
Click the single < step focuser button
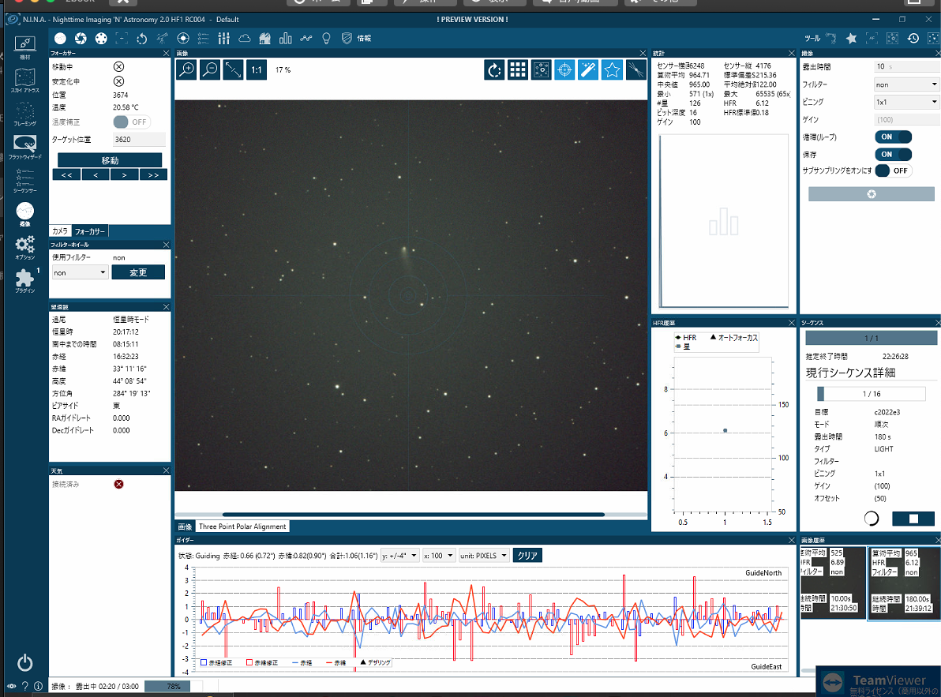tap(96, 175)
